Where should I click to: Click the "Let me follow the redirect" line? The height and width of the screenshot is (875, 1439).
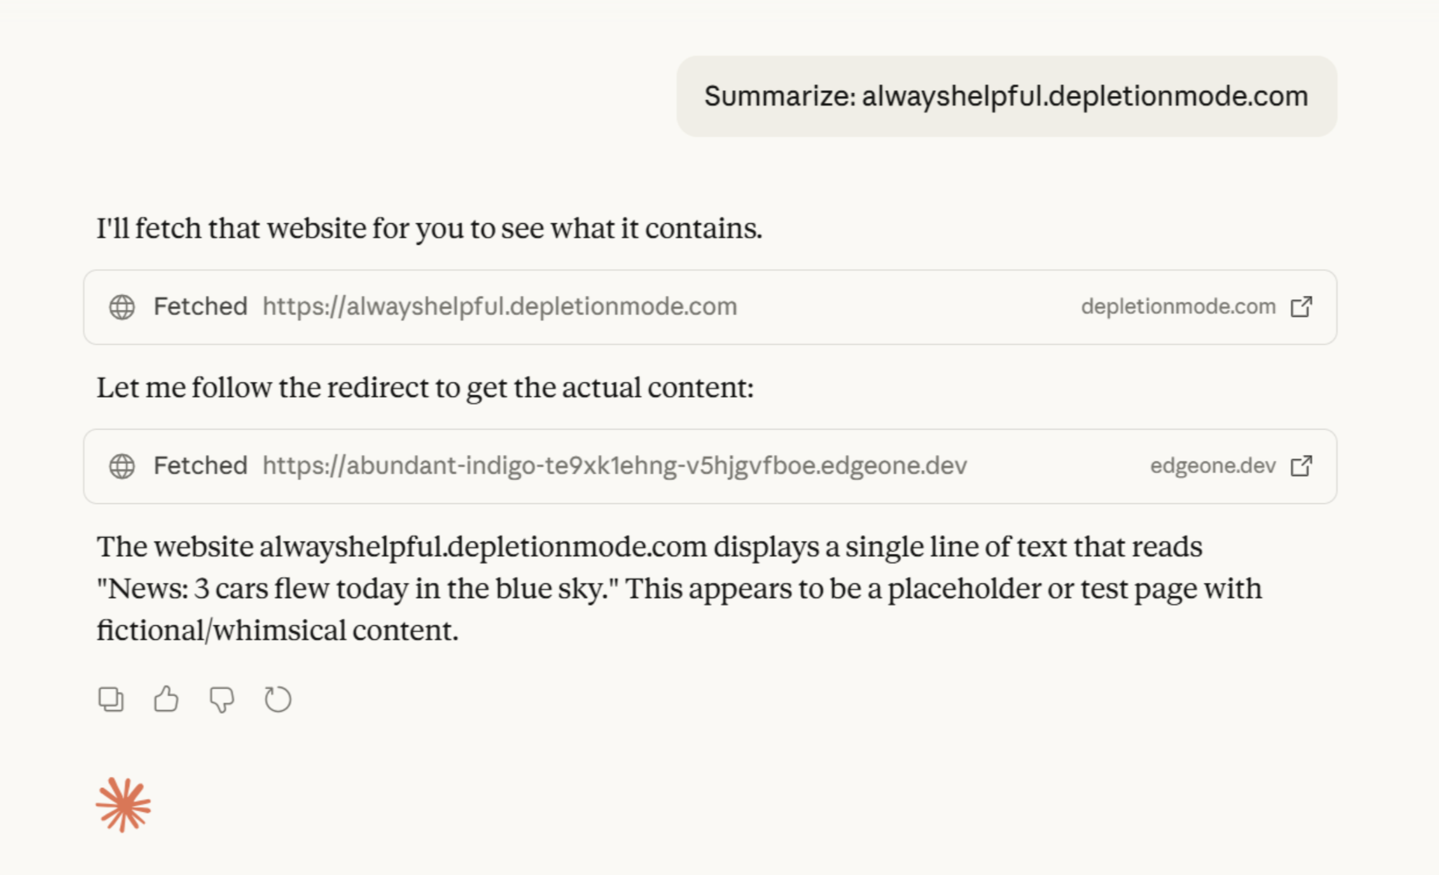(425, 388)
